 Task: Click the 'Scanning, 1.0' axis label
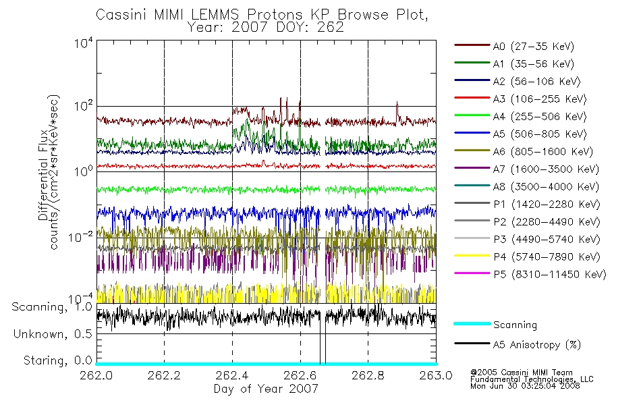pyautogui.click(x=52, y=308)
